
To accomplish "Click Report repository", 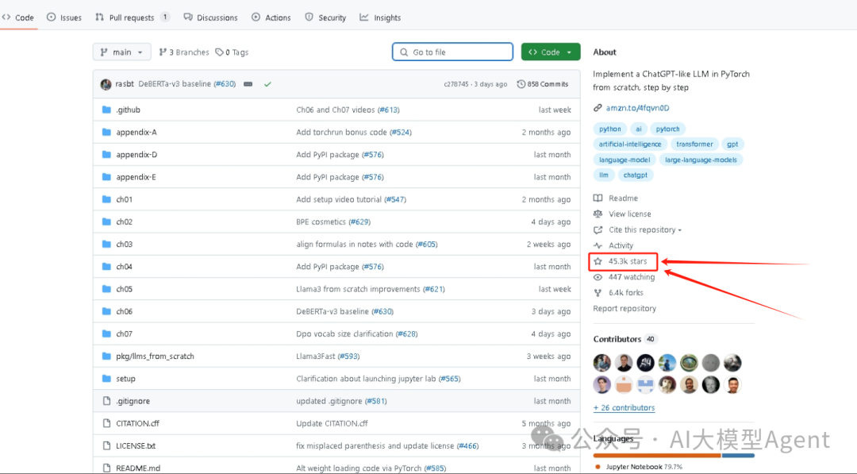I will [x=624, y=308].
